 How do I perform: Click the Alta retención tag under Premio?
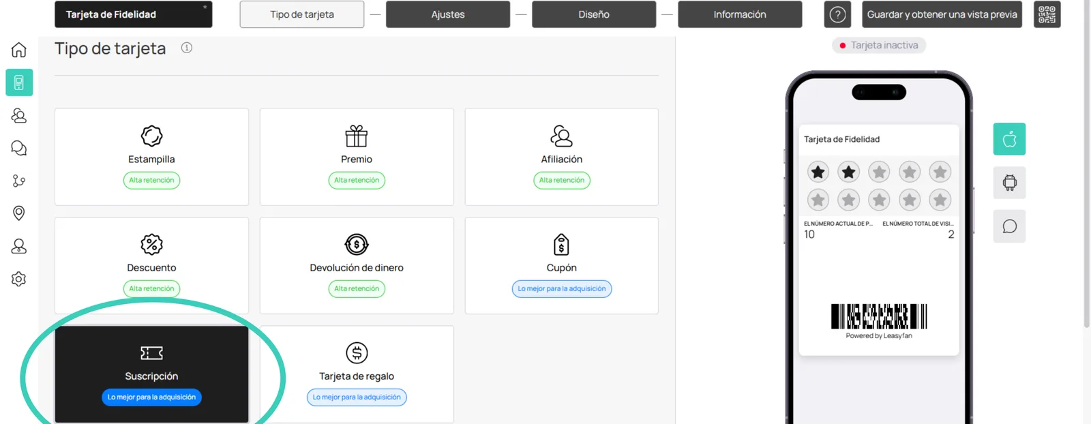(357, 180)
